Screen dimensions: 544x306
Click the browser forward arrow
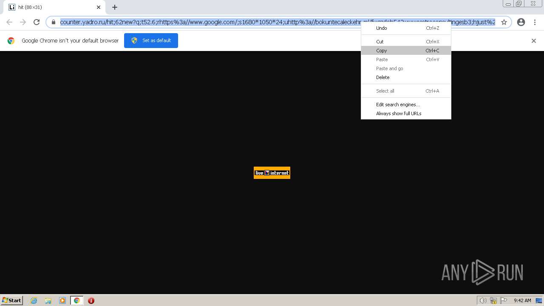pos(23,22)
